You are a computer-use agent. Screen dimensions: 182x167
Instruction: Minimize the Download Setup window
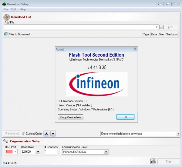point(160,4)
